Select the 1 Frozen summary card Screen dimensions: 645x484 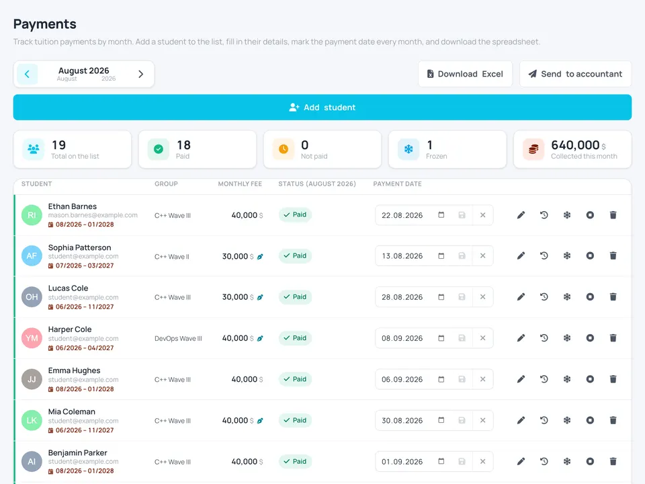pyautogui.click(x=447, y=149)
